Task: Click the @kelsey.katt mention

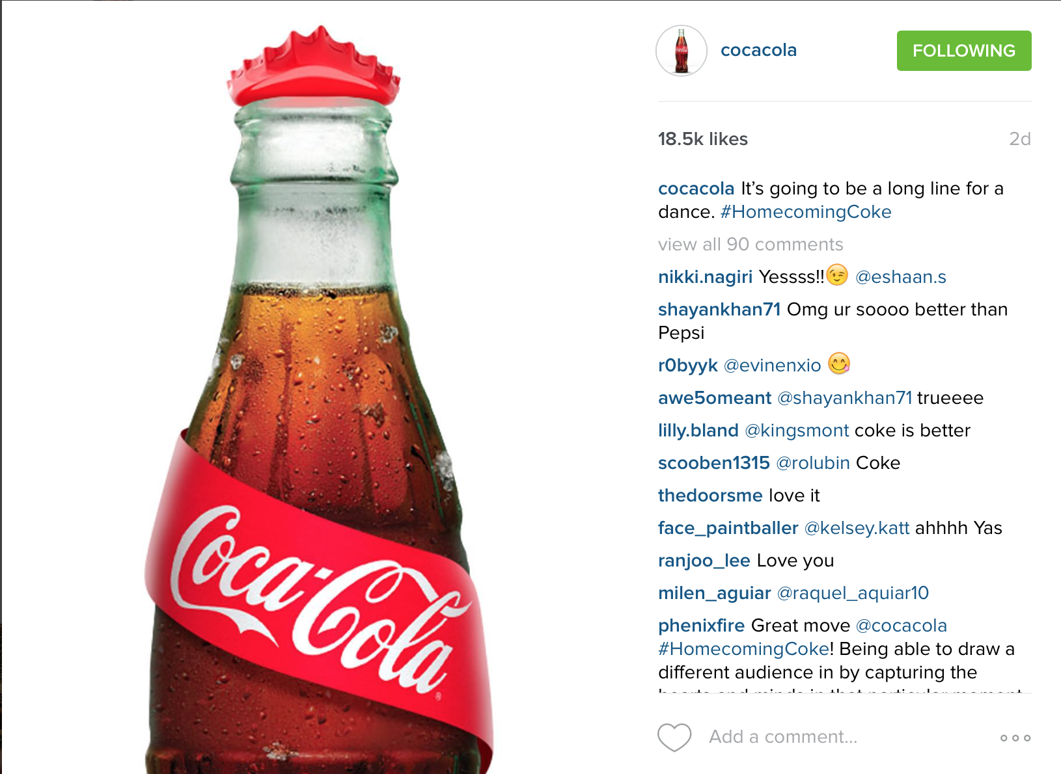Action: pos(857,528)
